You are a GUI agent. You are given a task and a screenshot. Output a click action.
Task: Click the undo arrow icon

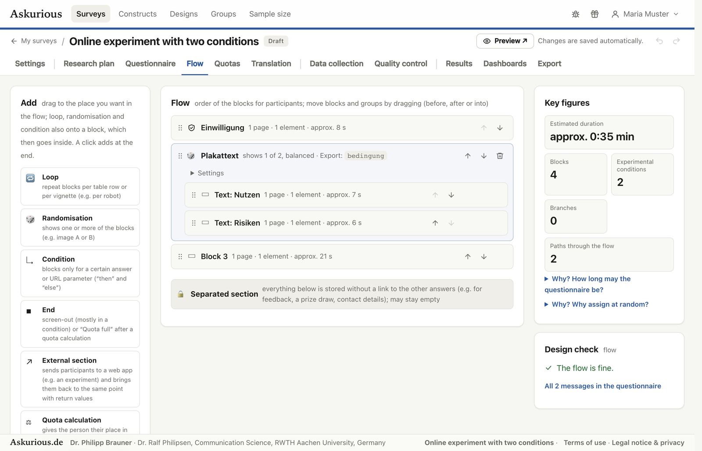[659, 41]
